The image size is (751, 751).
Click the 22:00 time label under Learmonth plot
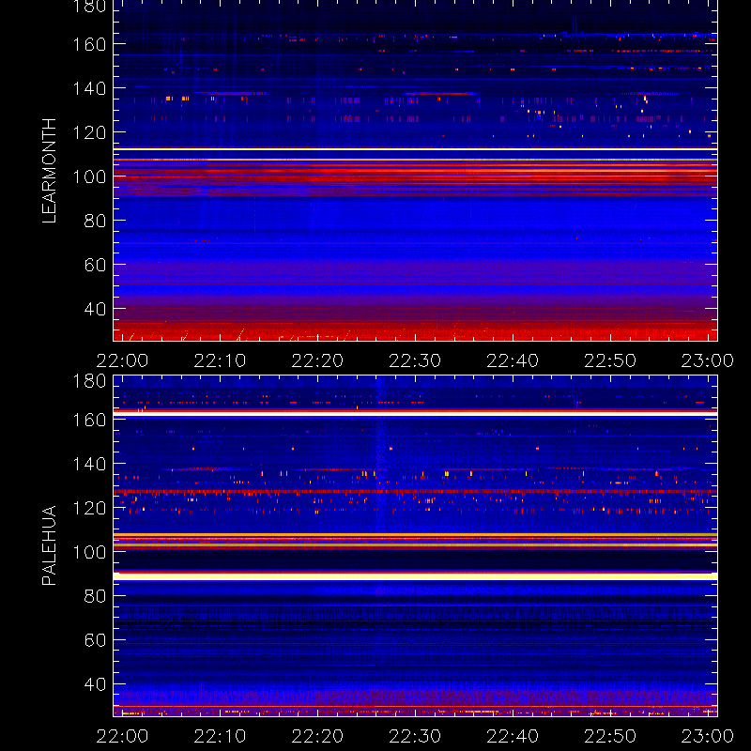(x=122, y=360)
